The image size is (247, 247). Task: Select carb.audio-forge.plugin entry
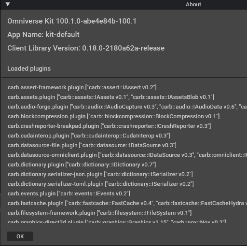coord(127,107)
